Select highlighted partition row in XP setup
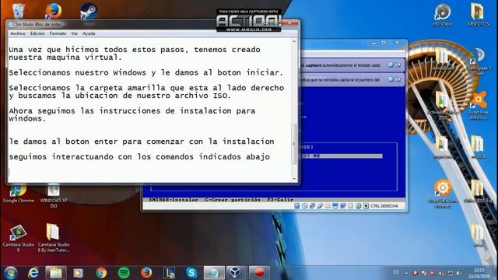This screenshot has height=280, width=498. pyautogui.click(x=342, y=156)
